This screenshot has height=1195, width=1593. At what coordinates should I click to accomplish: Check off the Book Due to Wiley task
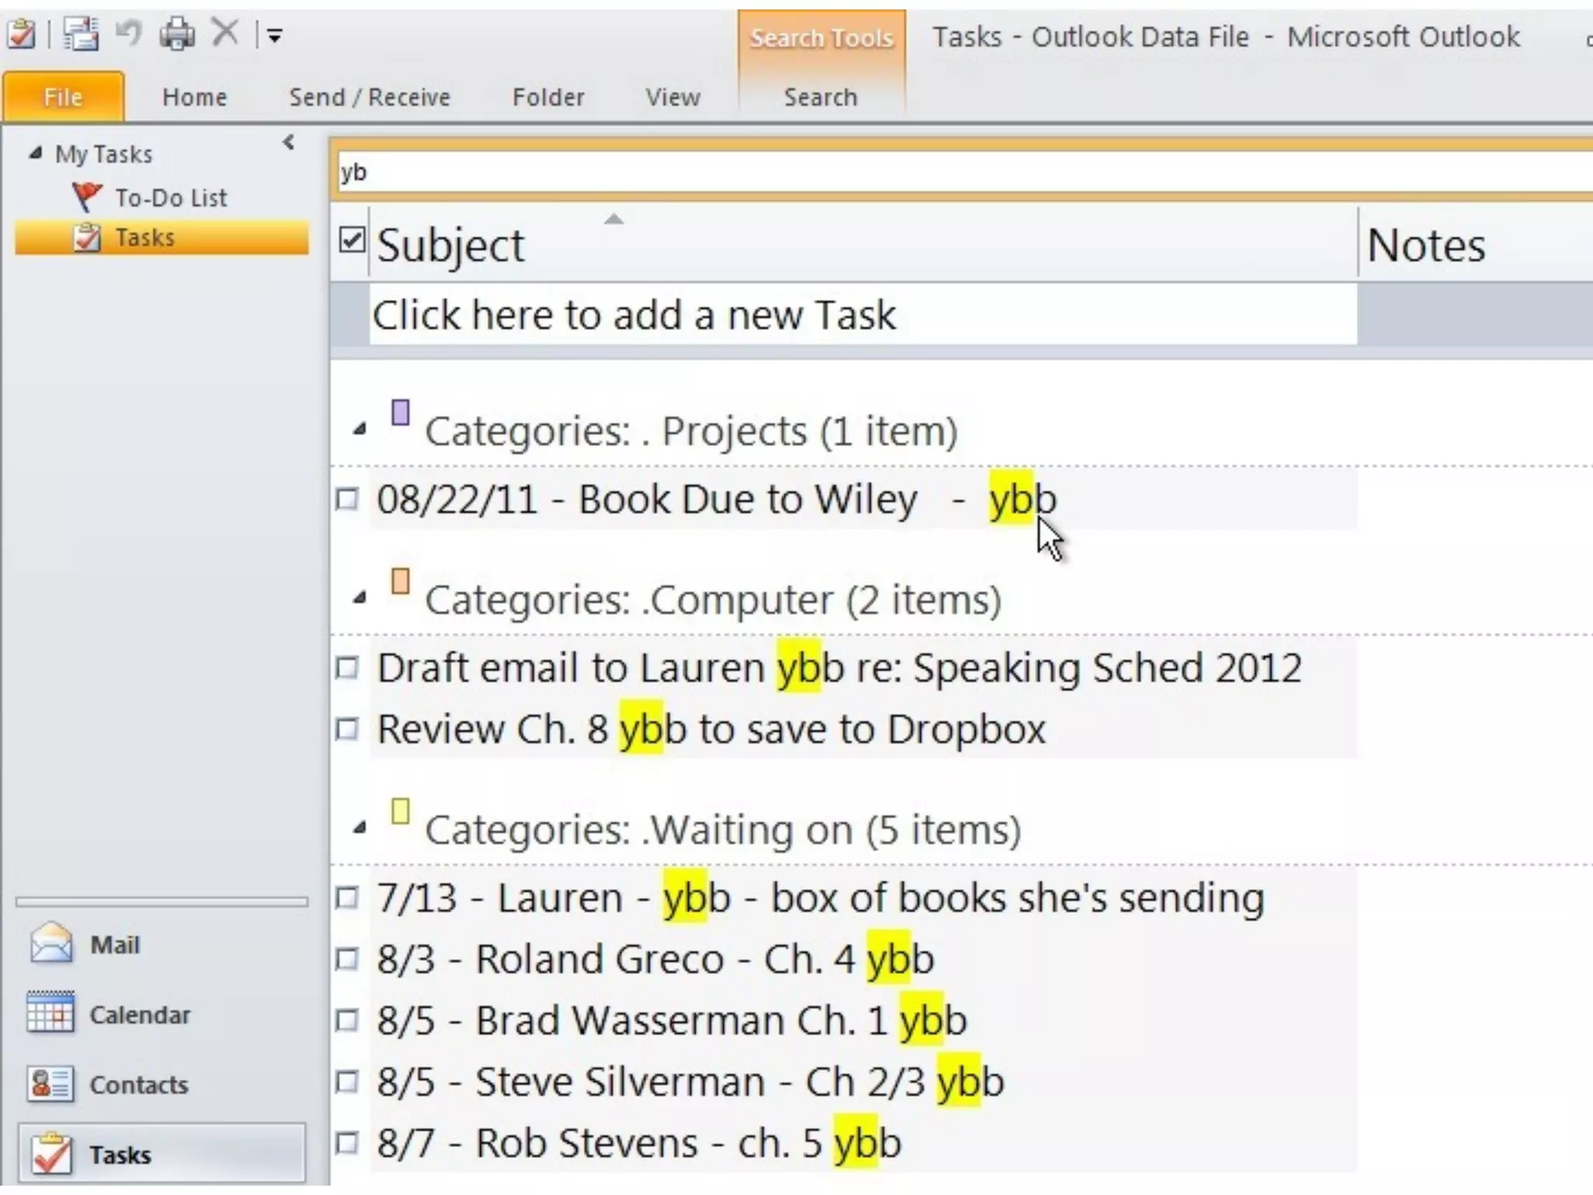[x=347, y=499]
